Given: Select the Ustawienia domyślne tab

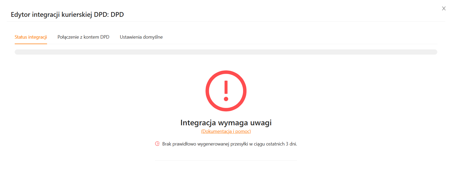Looking at the screenshot, I should pyautogui.click(x=141, y=37).
